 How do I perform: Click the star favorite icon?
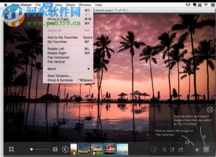(197, 149)
